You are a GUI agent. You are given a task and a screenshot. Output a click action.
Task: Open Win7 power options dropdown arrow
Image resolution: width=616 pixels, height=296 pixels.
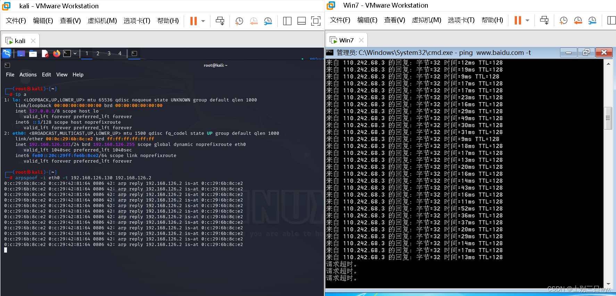click(527, 20)
